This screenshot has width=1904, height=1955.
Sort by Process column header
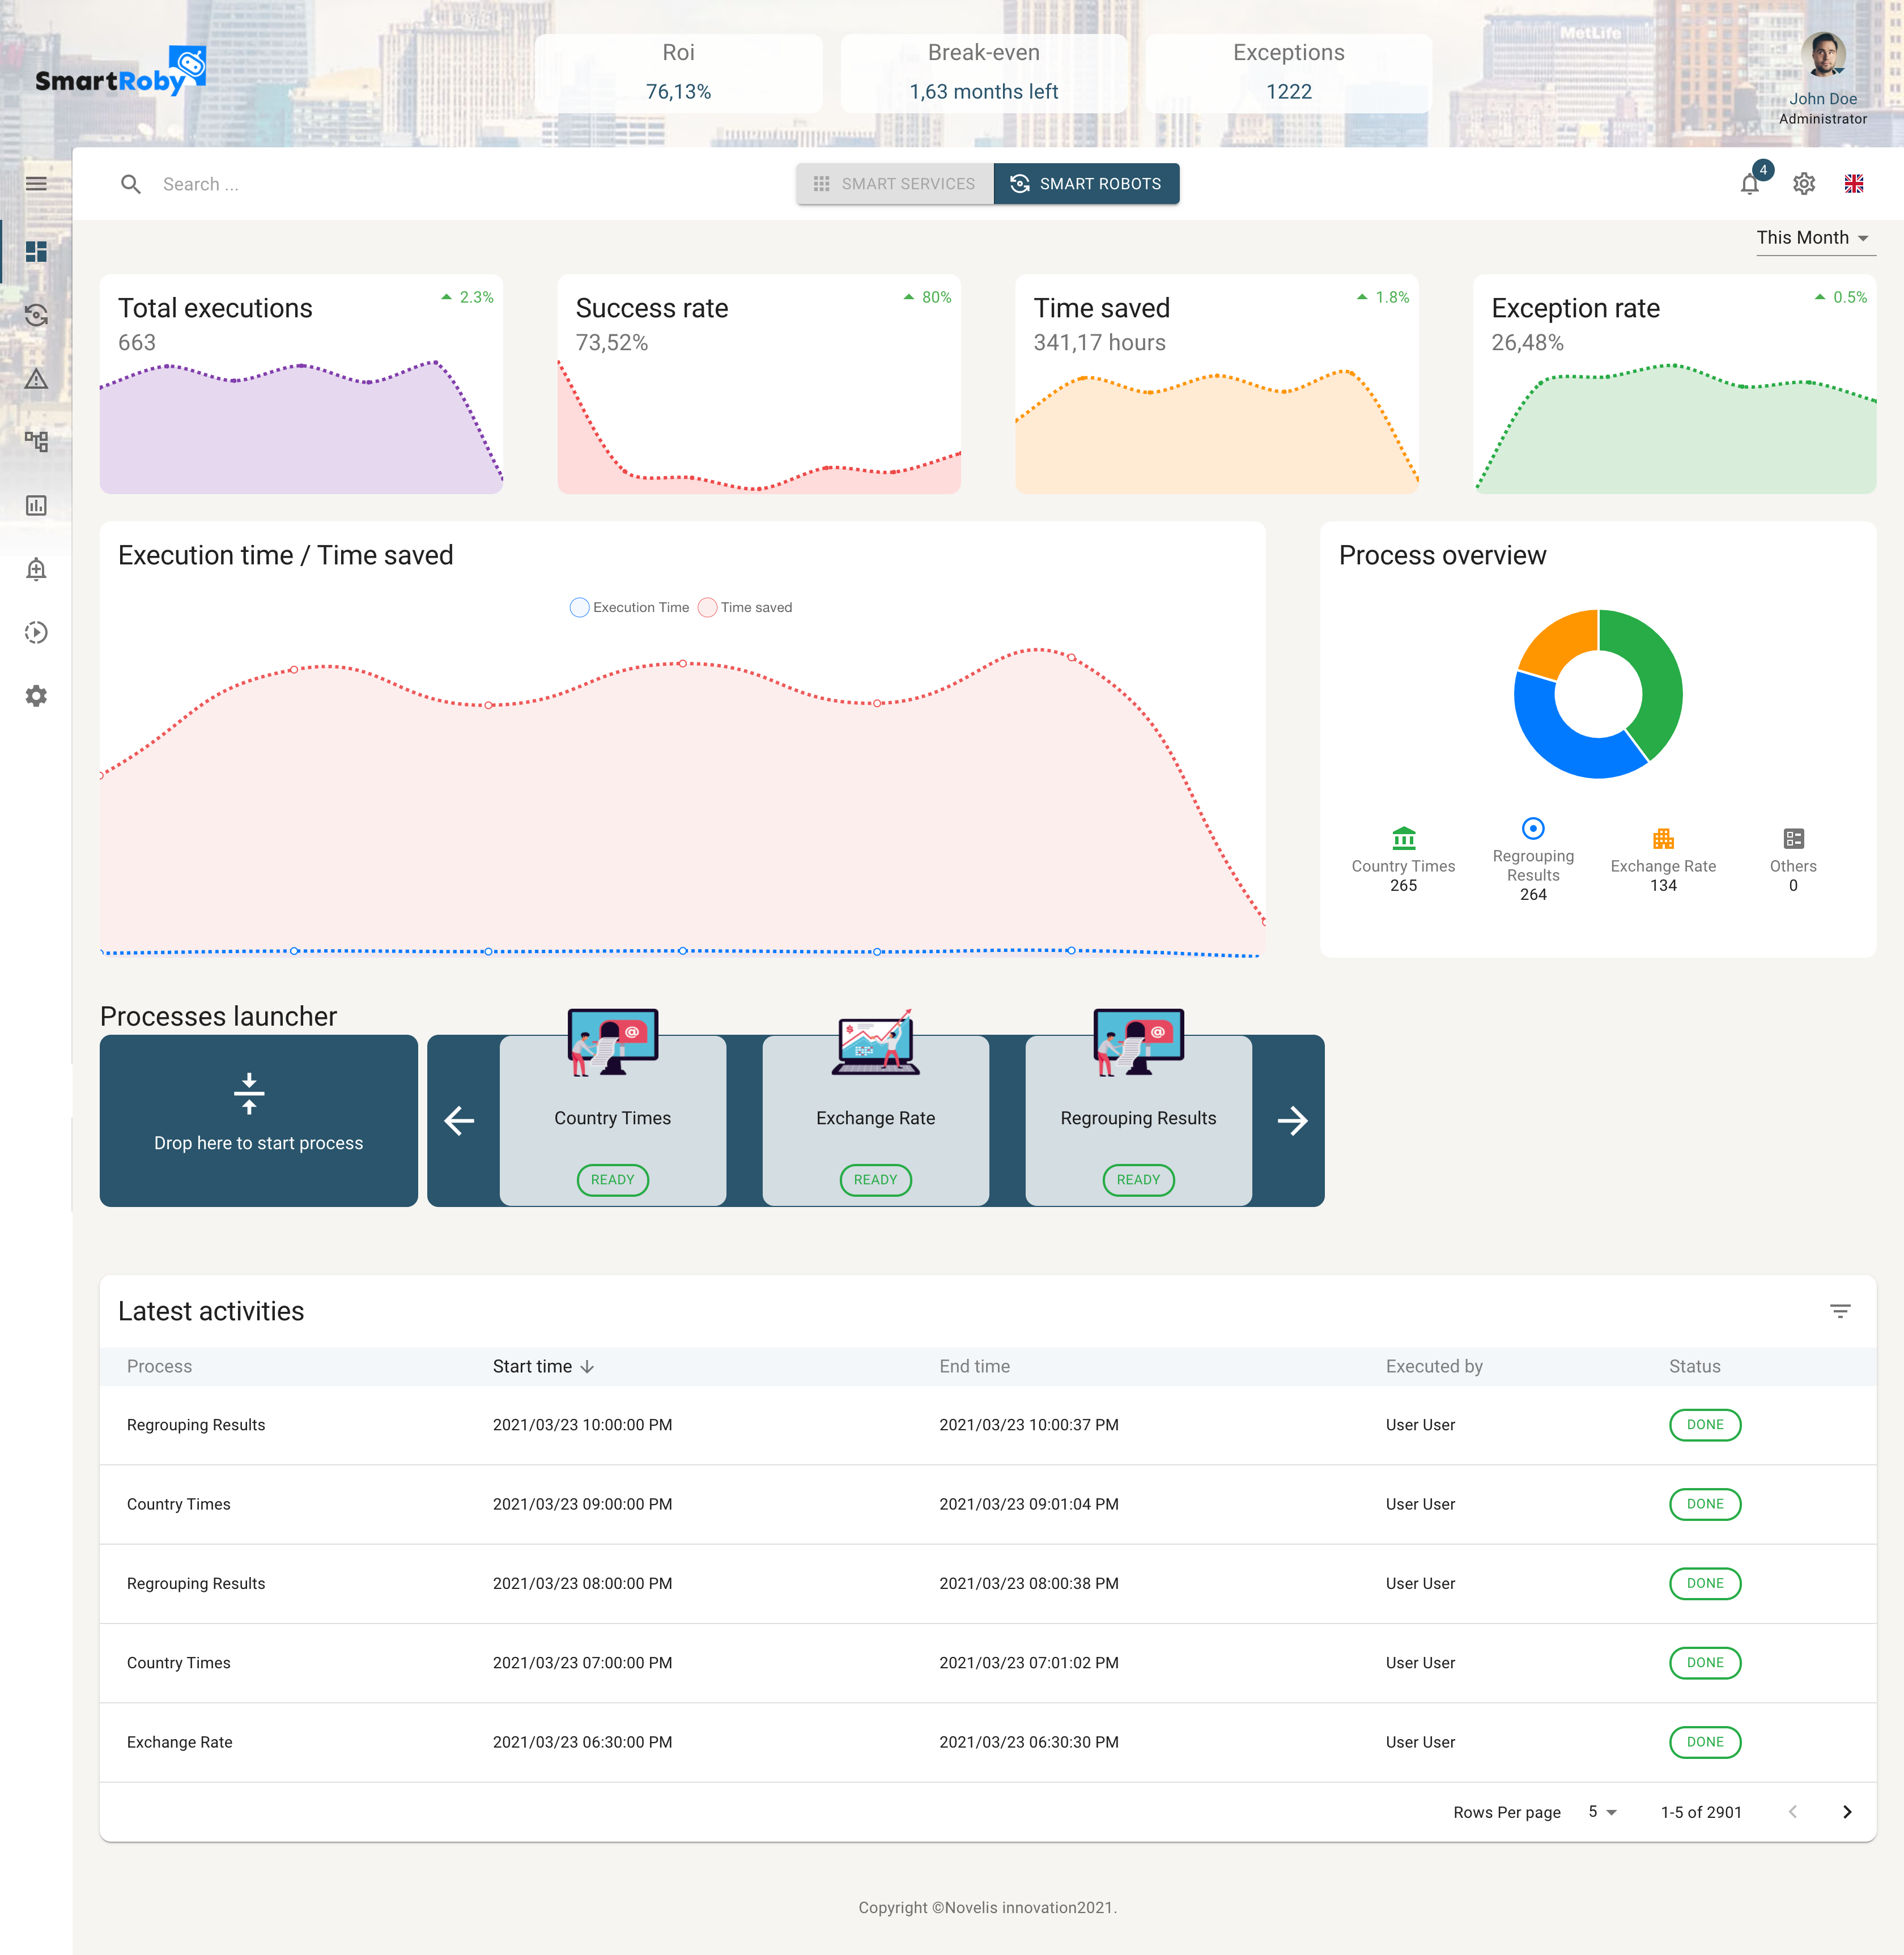[159, 1366]
